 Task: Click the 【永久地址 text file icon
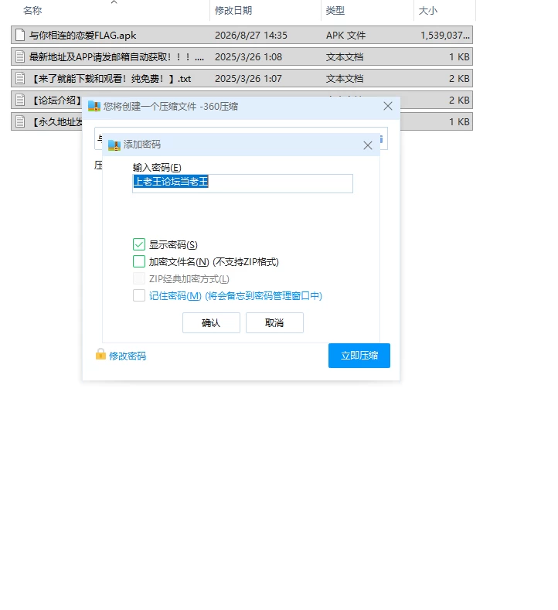(20, 121)
